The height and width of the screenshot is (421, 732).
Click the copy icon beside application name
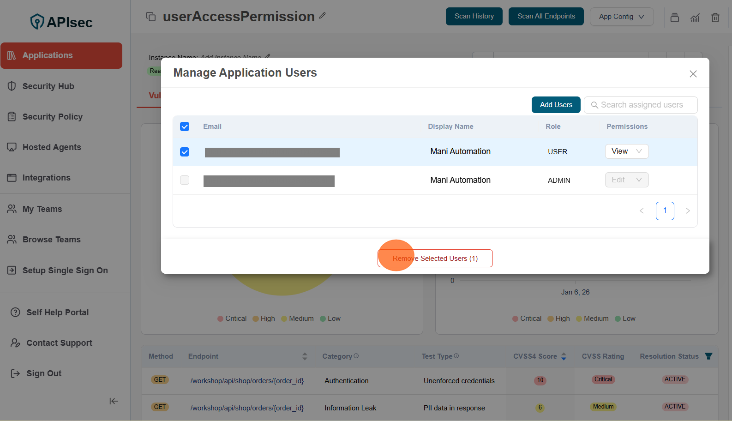pos(151,17)
